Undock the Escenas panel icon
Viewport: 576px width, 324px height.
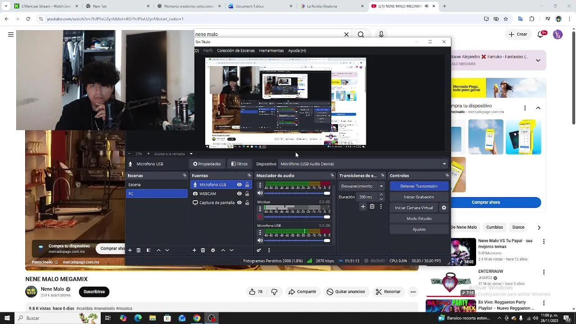point(184,175)
